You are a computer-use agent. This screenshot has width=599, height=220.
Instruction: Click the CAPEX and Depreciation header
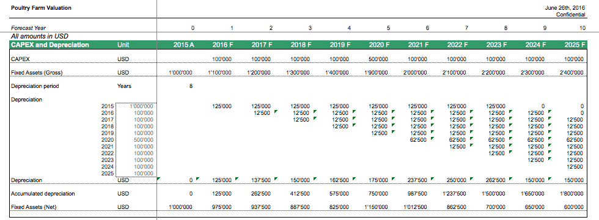(x=50, y=45)
